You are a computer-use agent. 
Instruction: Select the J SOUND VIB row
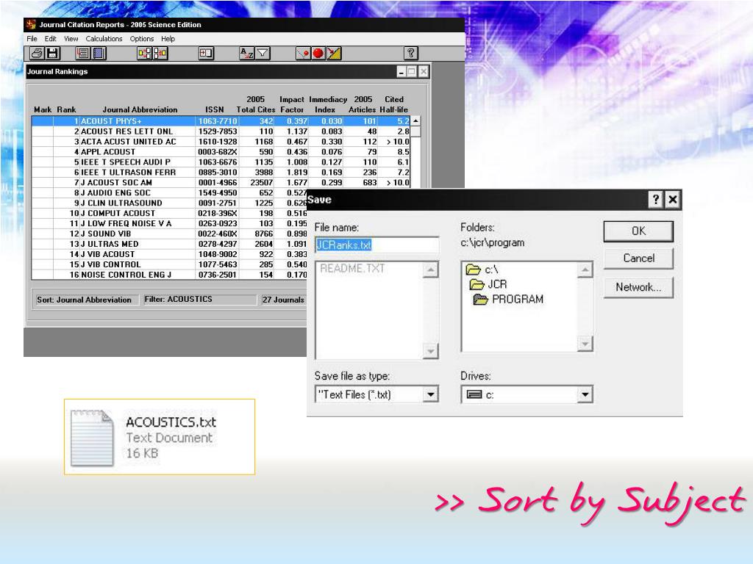[169, 234]
